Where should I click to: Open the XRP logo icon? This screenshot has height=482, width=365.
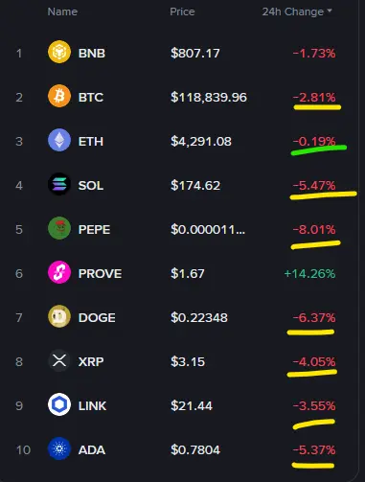[x=59, y=360]
